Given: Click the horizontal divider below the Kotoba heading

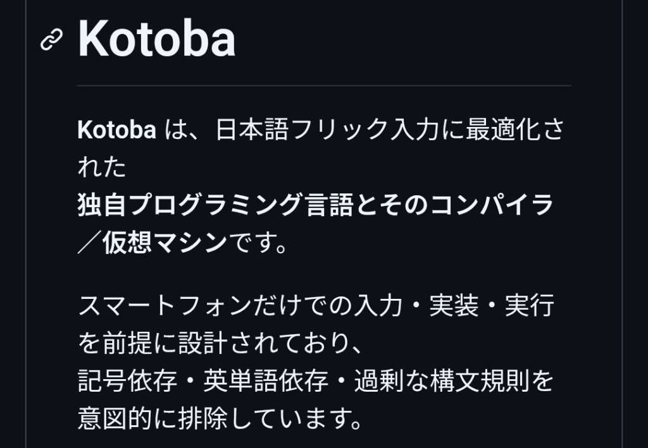Looking at the screenshot, I should [x=323, y=85].
